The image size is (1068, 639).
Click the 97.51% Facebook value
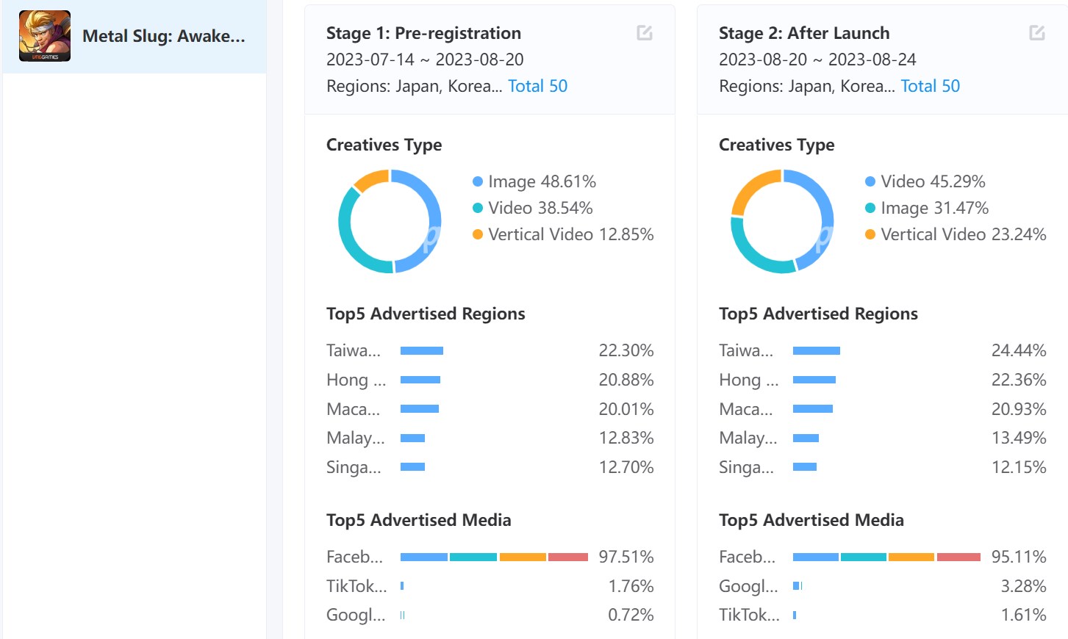click(x=626, y=557)
